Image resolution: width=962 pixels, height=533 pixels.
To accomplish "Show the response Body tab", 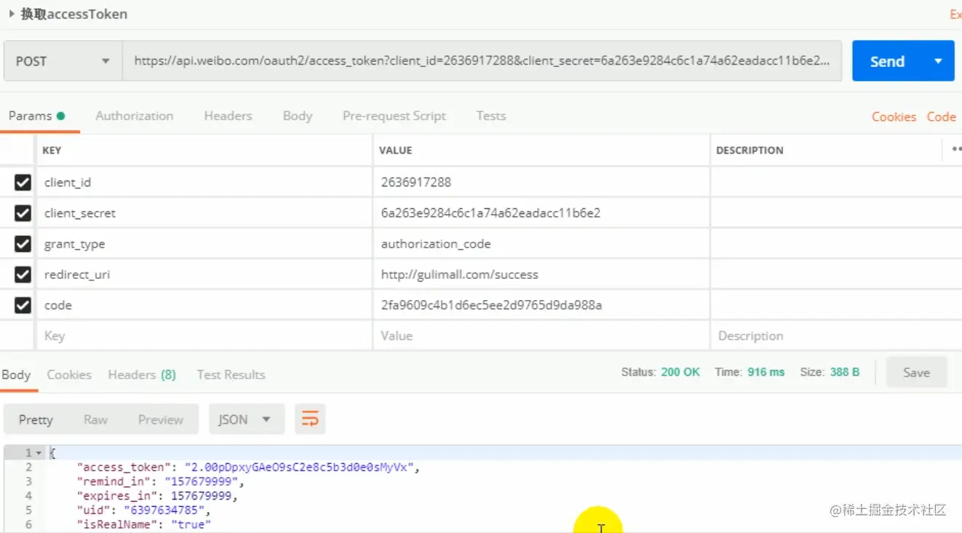I will point(16,375).
